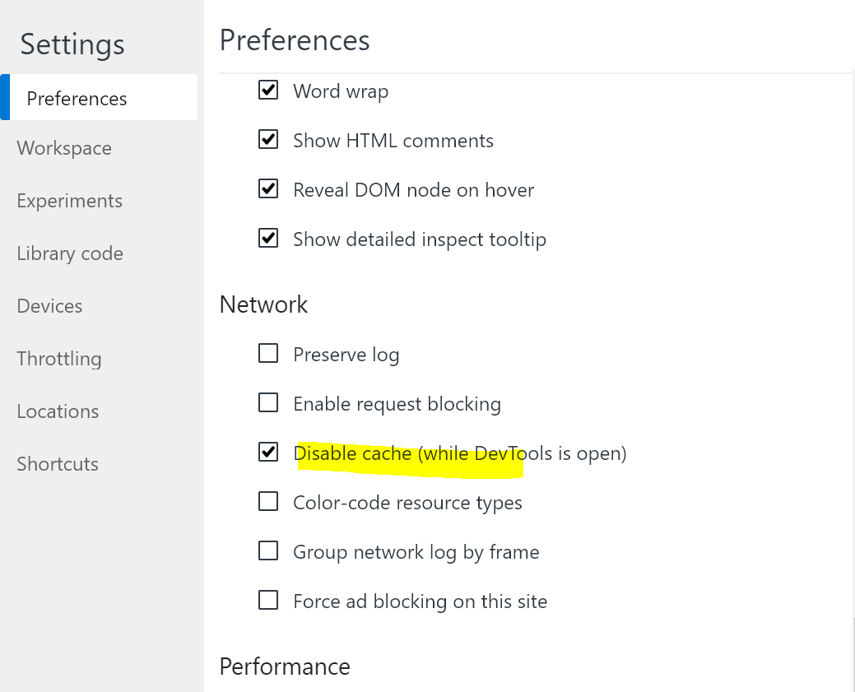
Task: Disable Show HTML comments
Action: pos(268,140)
